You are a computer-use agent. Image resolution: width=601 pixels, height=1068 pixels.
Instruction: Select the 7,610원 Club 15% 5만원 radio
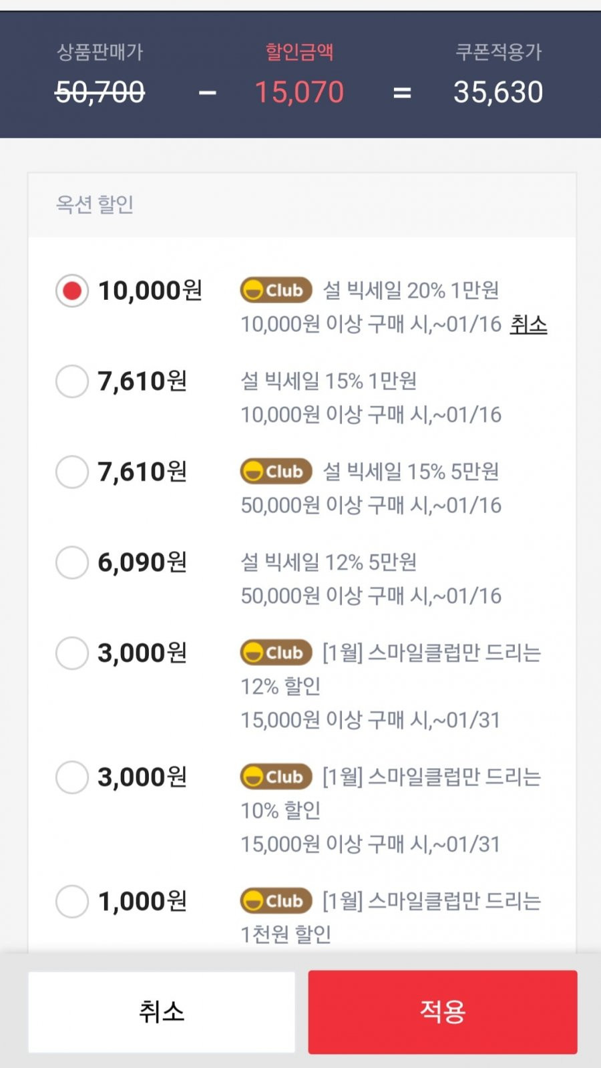72,472
